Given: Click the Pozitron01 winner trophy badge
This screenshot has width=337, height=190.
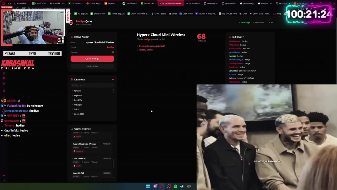Looking at the screenshot, I should [x=78, y=151].
